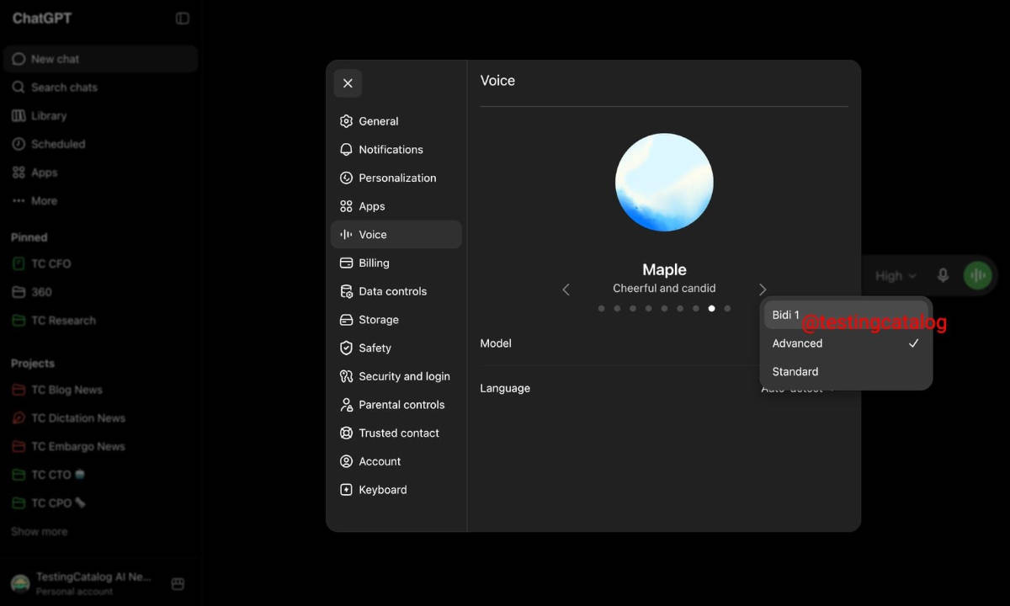Click the Voice waveform icon in settings

pyautogui.click(x=346, y=235)
